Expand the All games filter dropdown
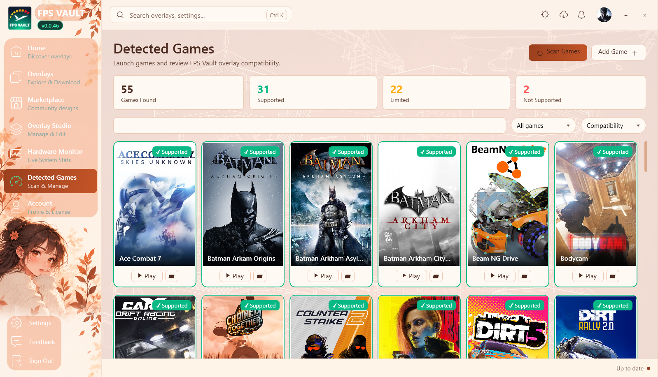The width and height of the screenshot is (658, 377). pos(544,125)
